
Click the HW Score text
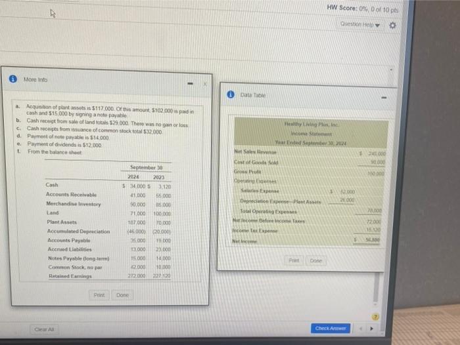click(363, 9)
